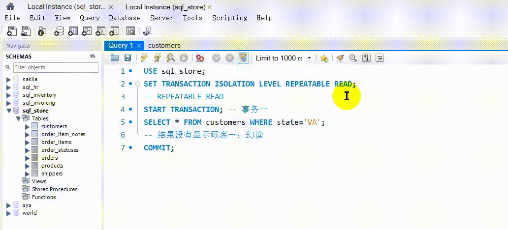508x230 pixels.
Task: Expand the orders table node
Action: (27, 158)
